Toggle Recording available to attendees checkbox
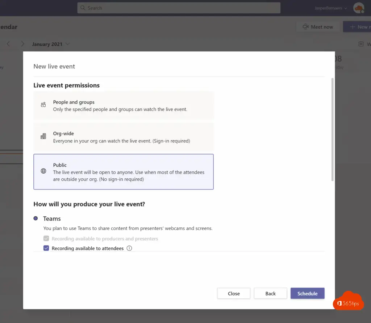 pyautogui.click(x=46, y=248)
